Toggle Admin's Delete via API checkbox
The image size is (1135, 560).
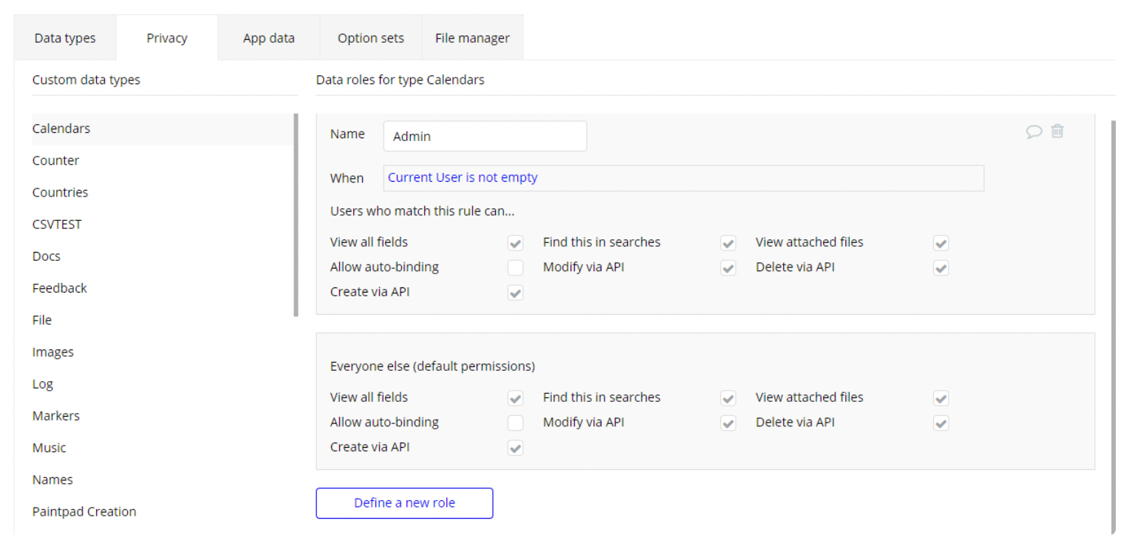click(941, 267)
